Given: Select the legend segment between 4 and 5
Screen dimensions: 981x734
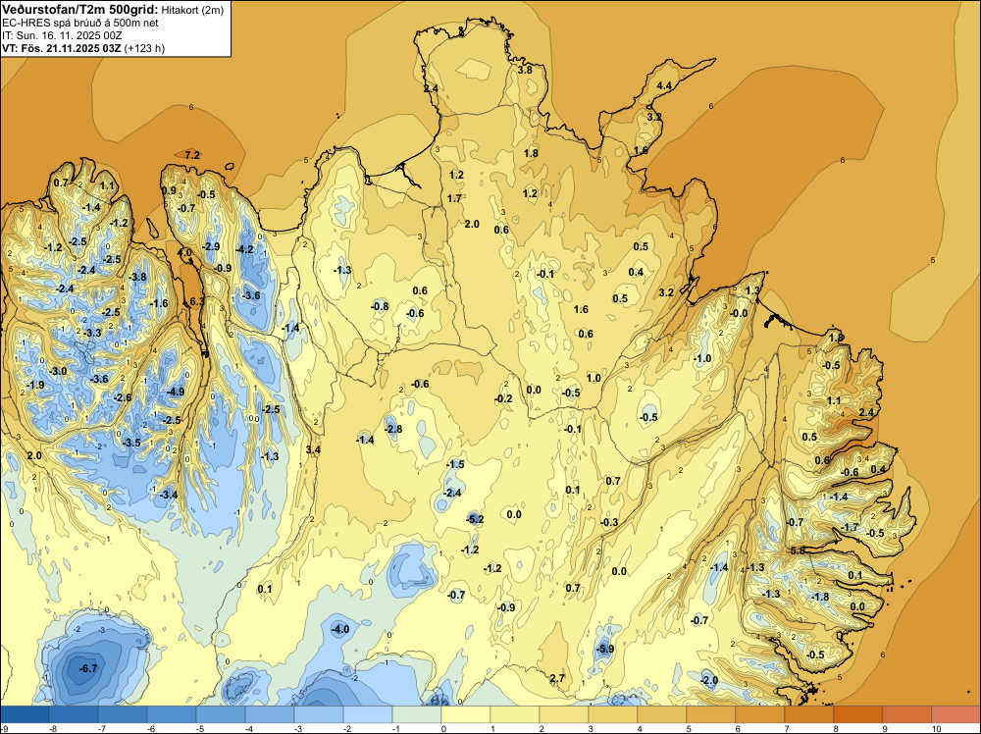Looking at the screenshot, I should pyautogui.click(x=662, y=714).
